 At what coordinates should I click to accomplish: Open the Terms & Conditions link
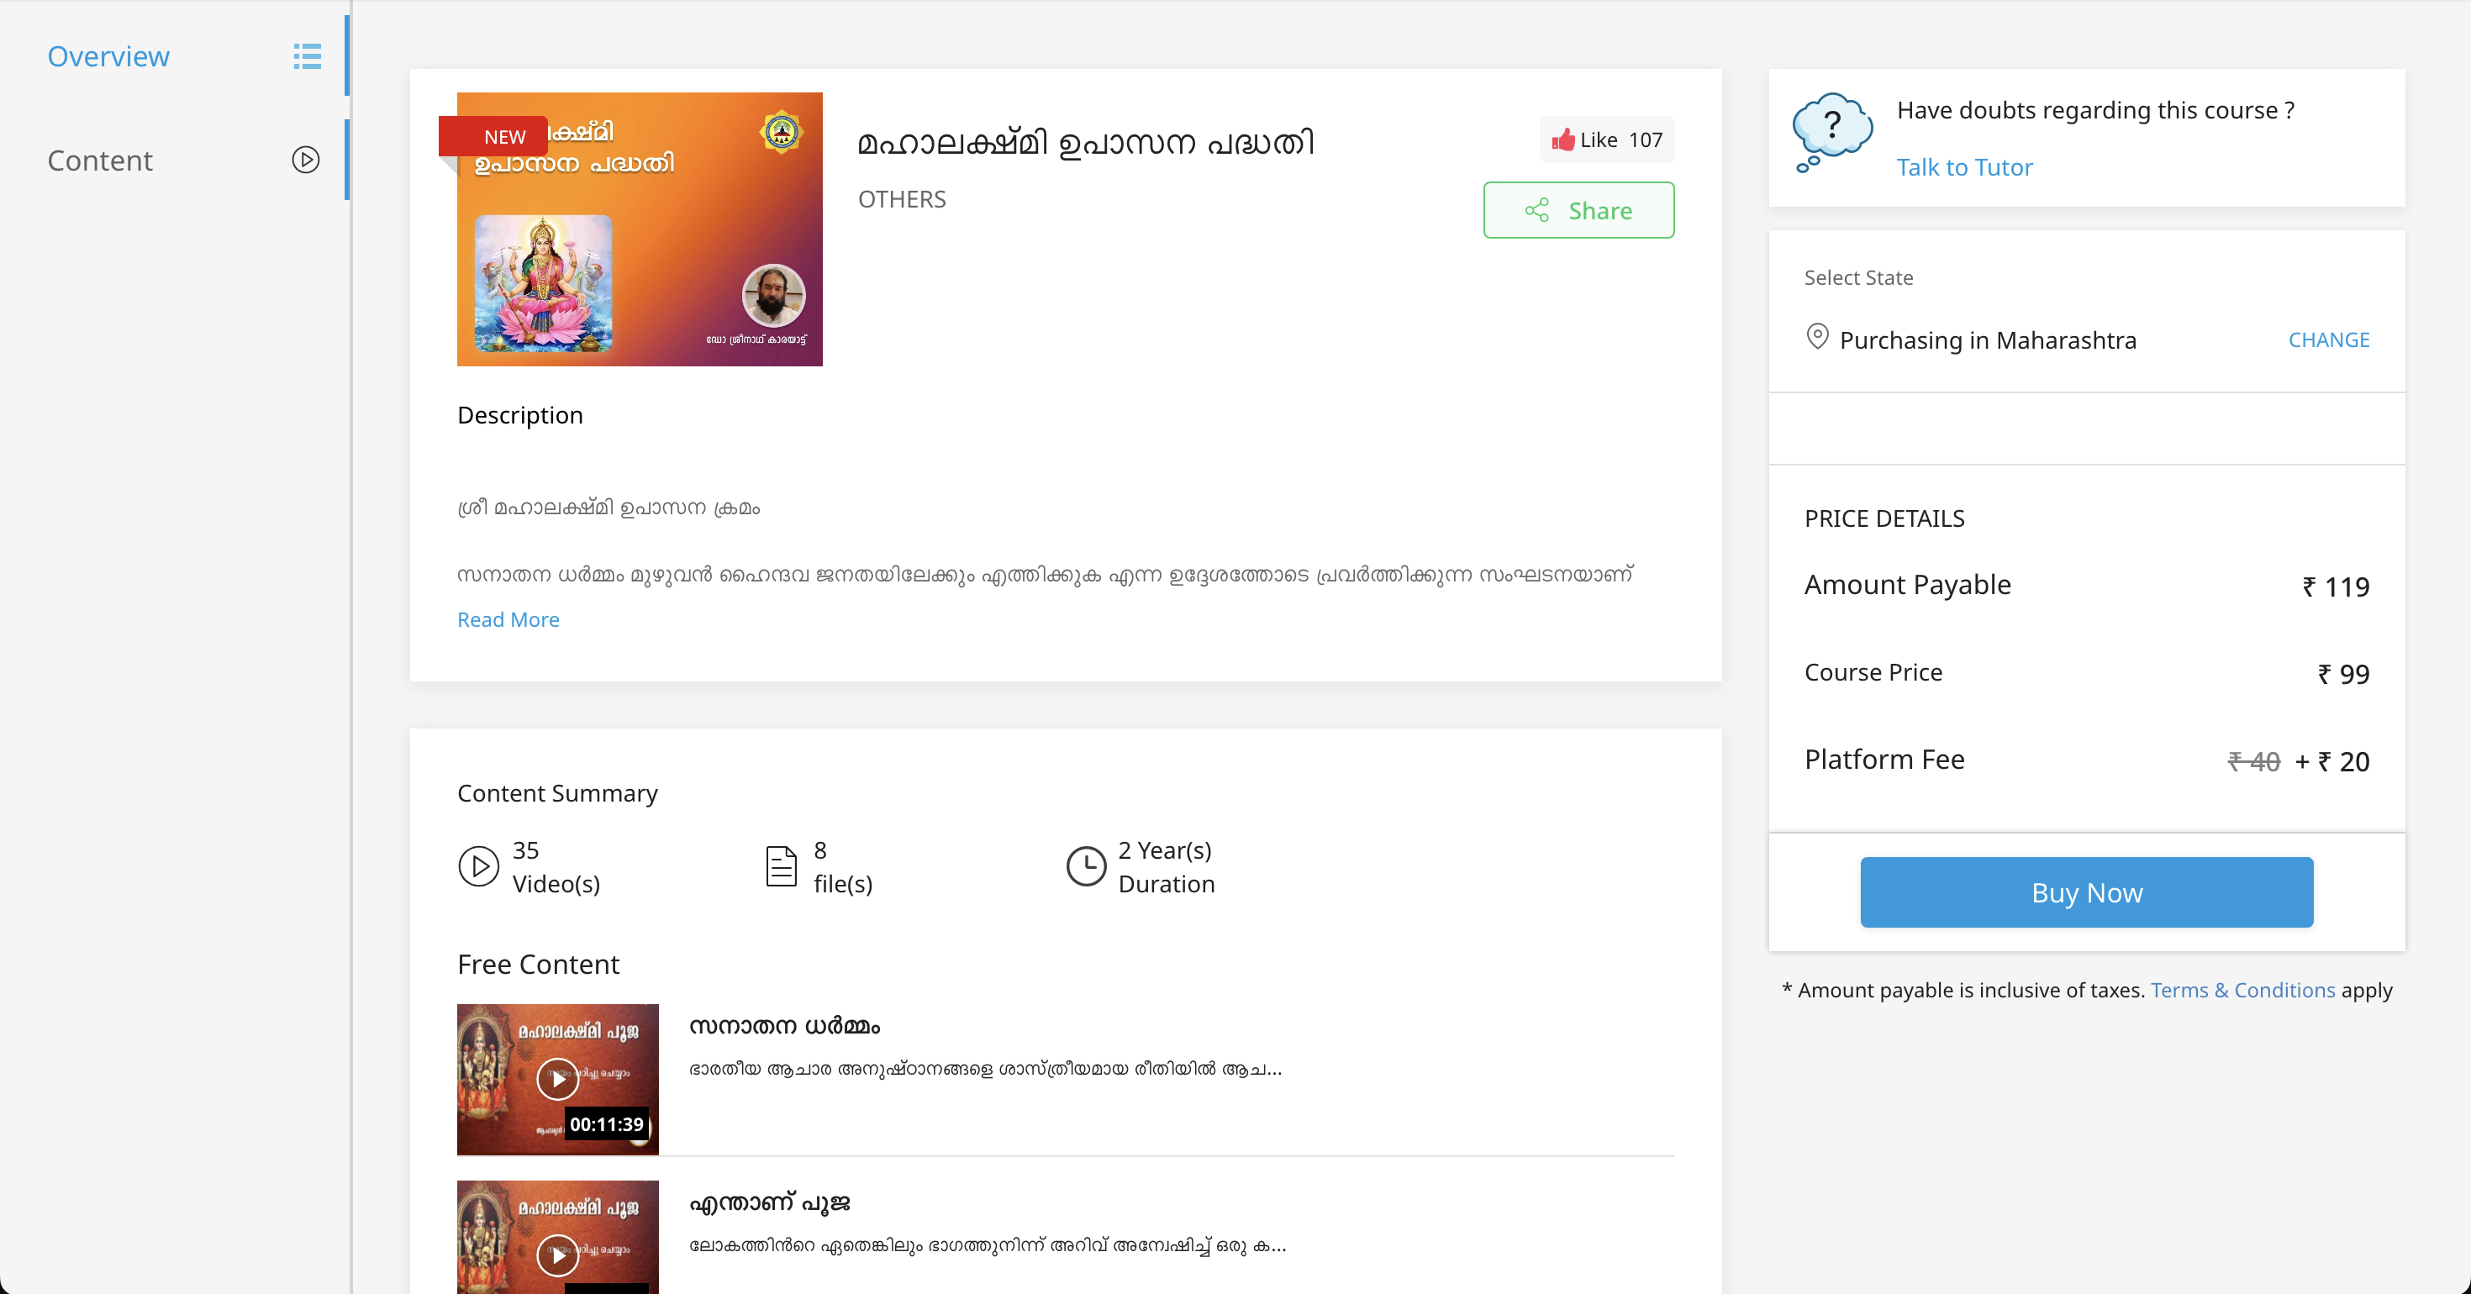tap(2242, 989)
